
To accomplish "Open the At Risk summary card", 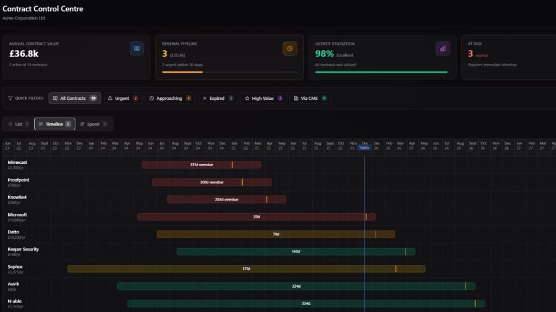I will coord(508,57).
